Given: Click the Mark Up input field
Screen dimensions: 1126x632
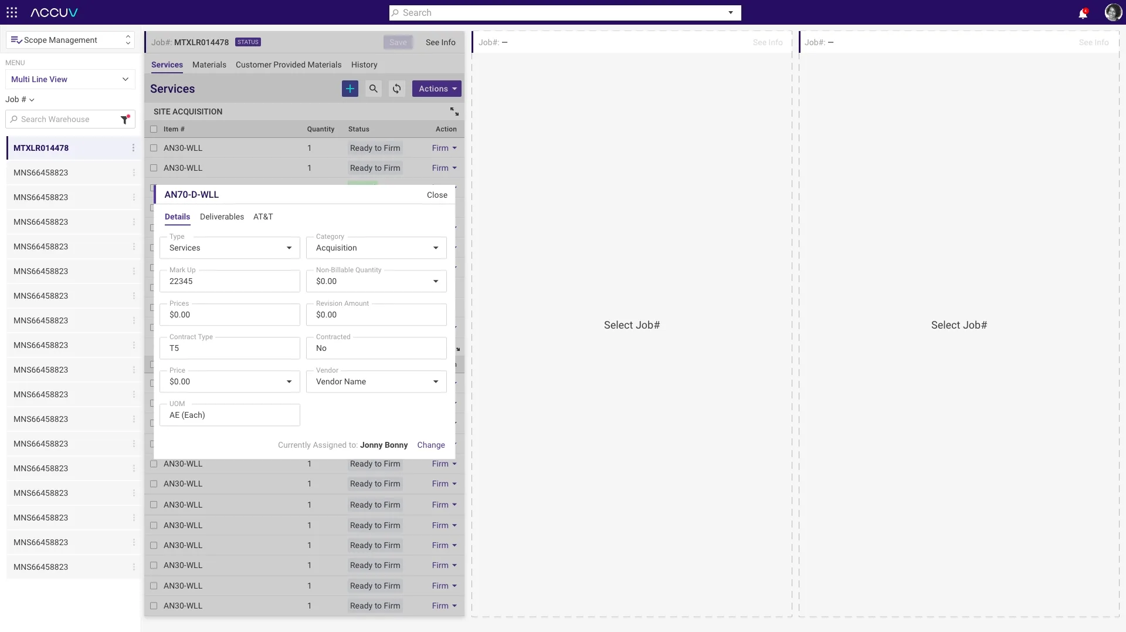Looking at the screenshot, I should pyautogui.click(x=230, y=281).
